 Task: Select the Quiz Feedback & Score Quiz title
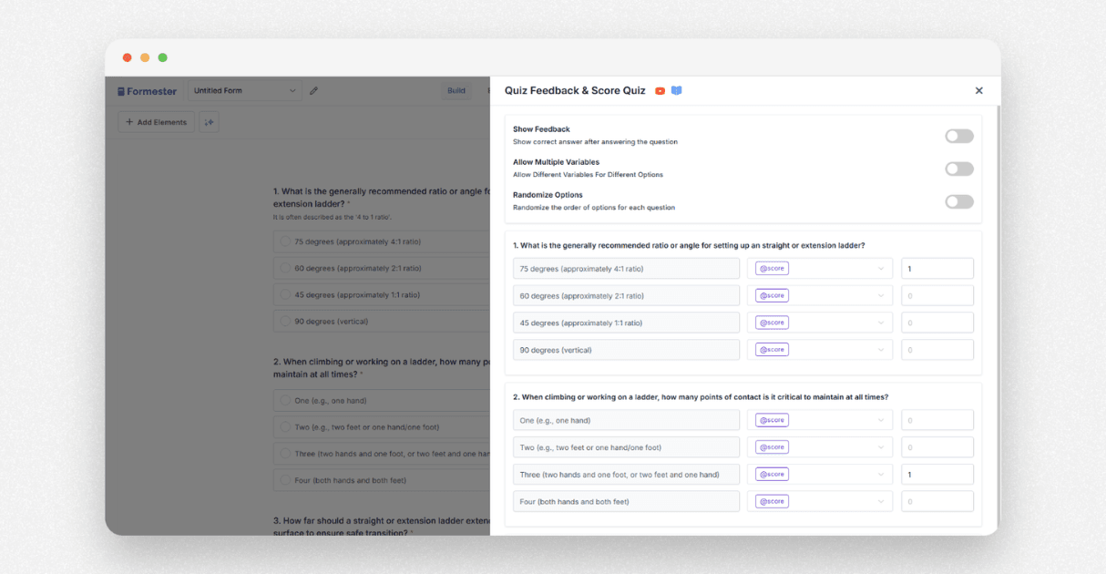point(574,90)
